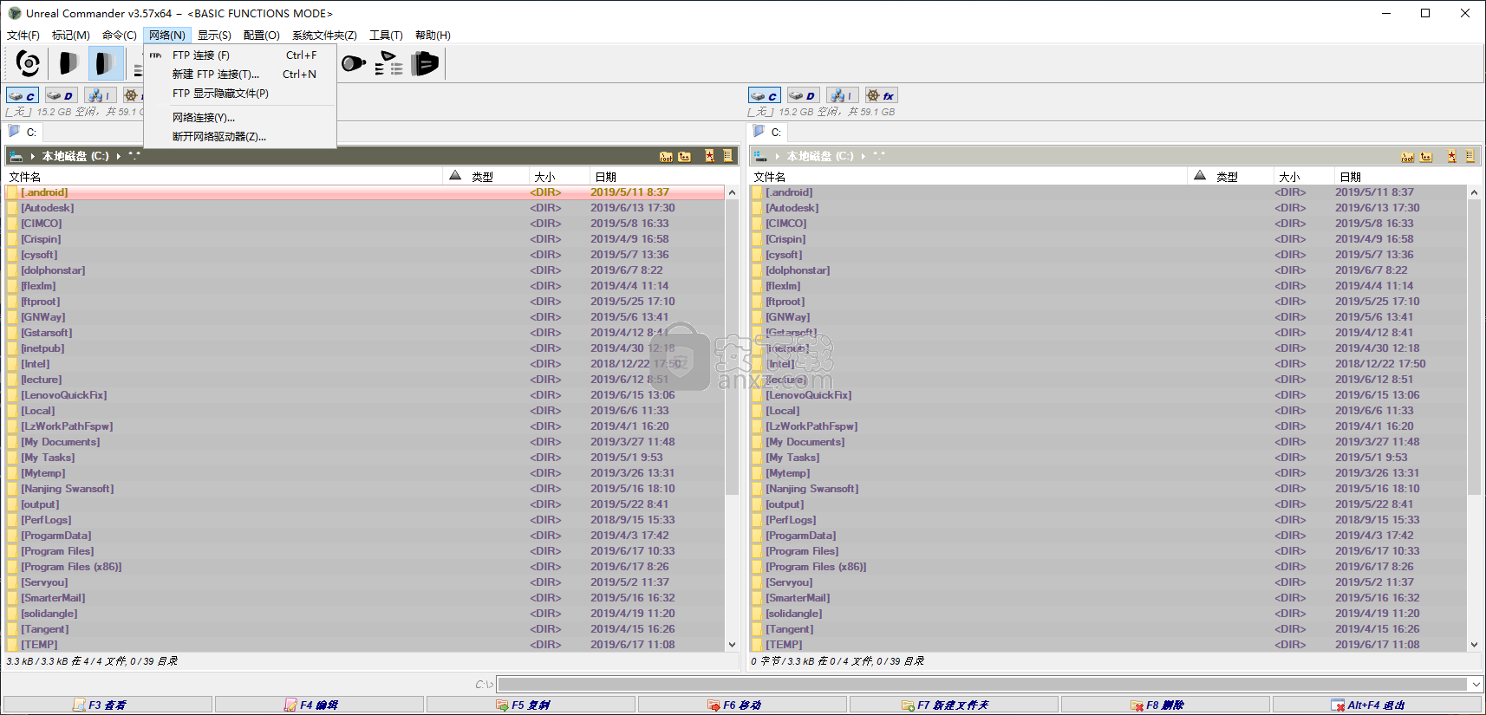Click the right panel computer drive icon
This screenshot has width=1486, height=715.
tap(760, 156)
